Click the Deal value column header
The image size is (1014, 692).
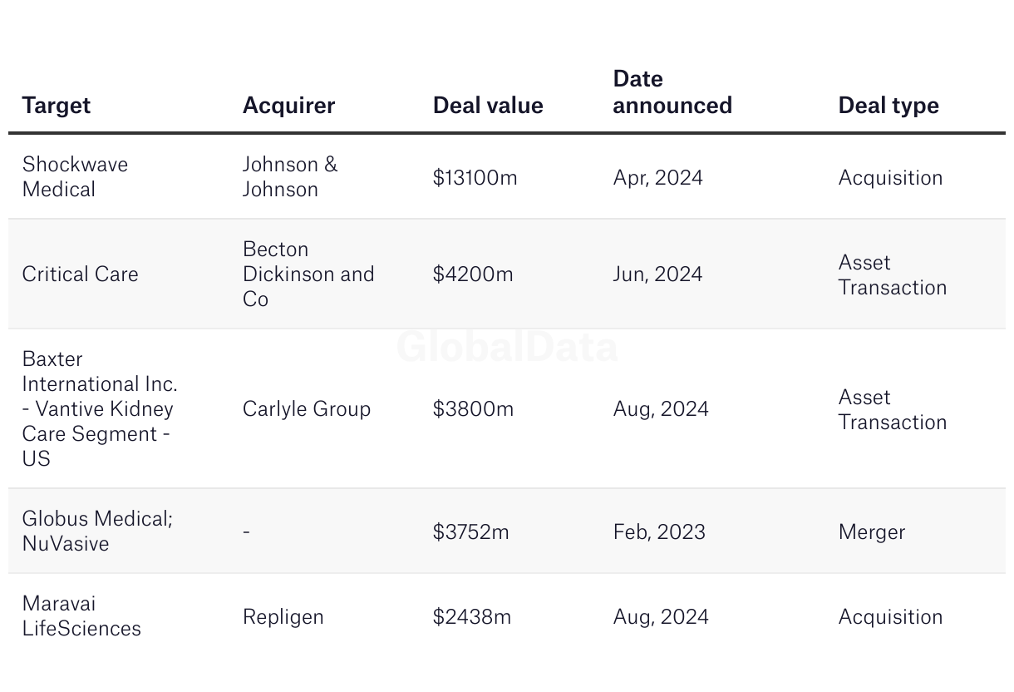488,106
